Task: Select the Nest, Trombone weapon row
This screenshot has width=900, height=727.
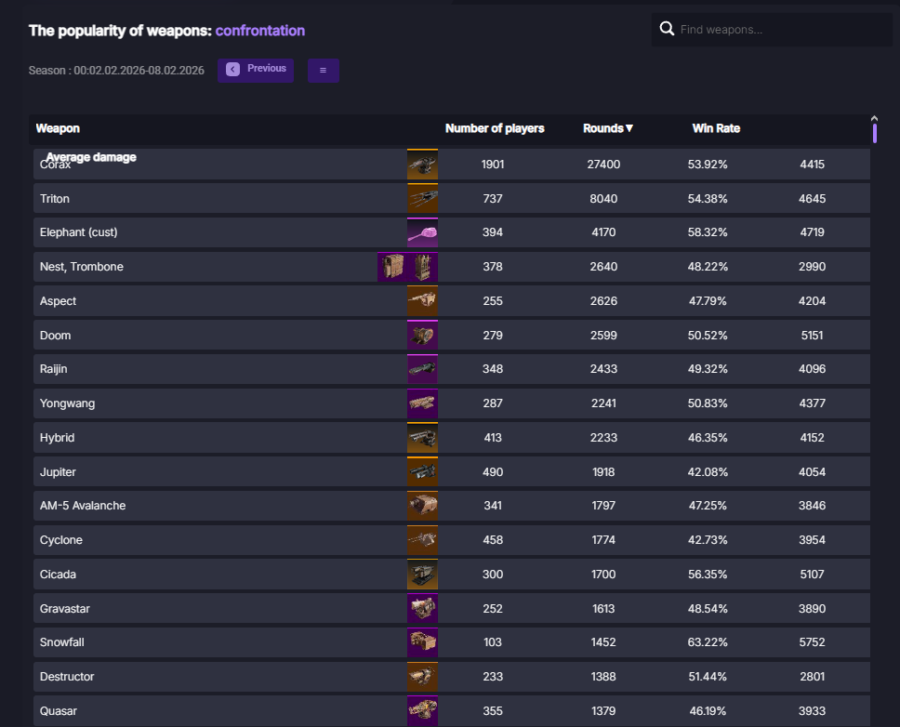Action: click(82, 267)
